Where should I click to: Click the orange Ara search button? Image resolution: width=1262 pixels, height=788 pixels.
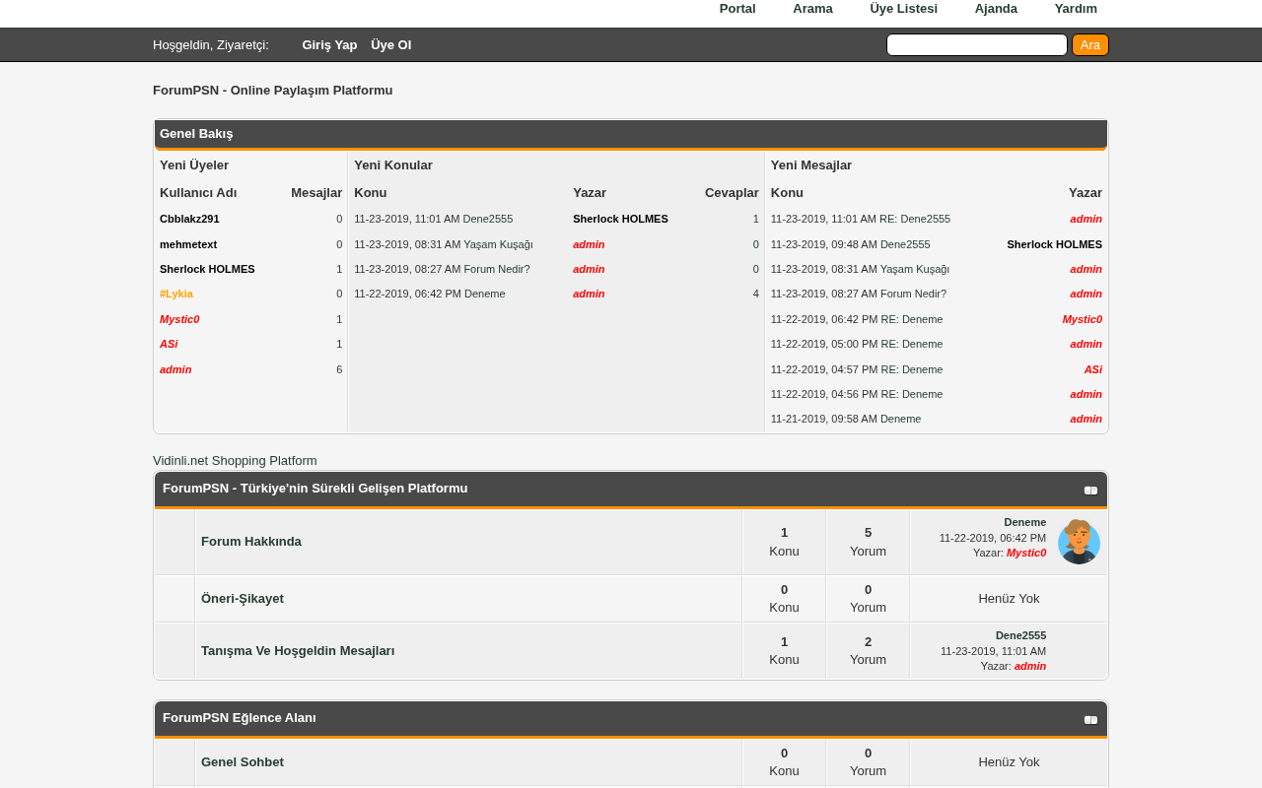[x=1090, y=45]
